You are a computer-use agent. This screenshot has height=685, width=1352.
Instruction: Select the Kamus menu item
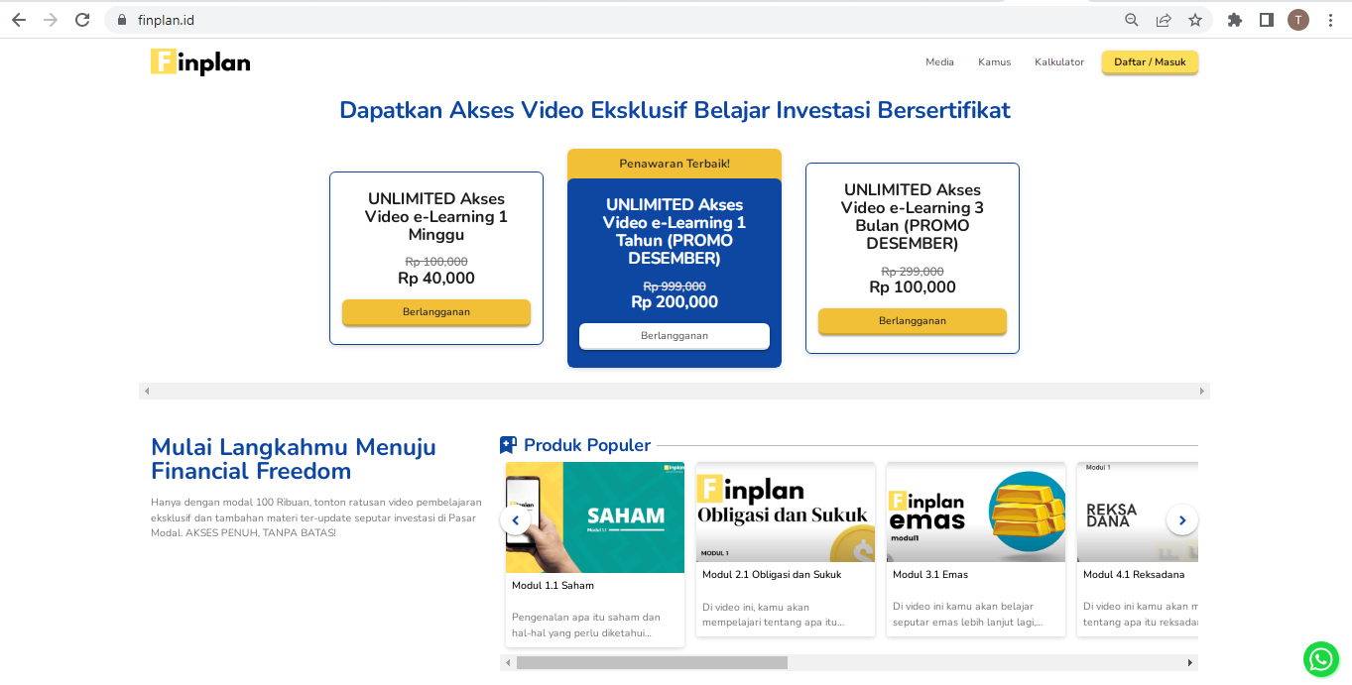click(x=994, y=61)
